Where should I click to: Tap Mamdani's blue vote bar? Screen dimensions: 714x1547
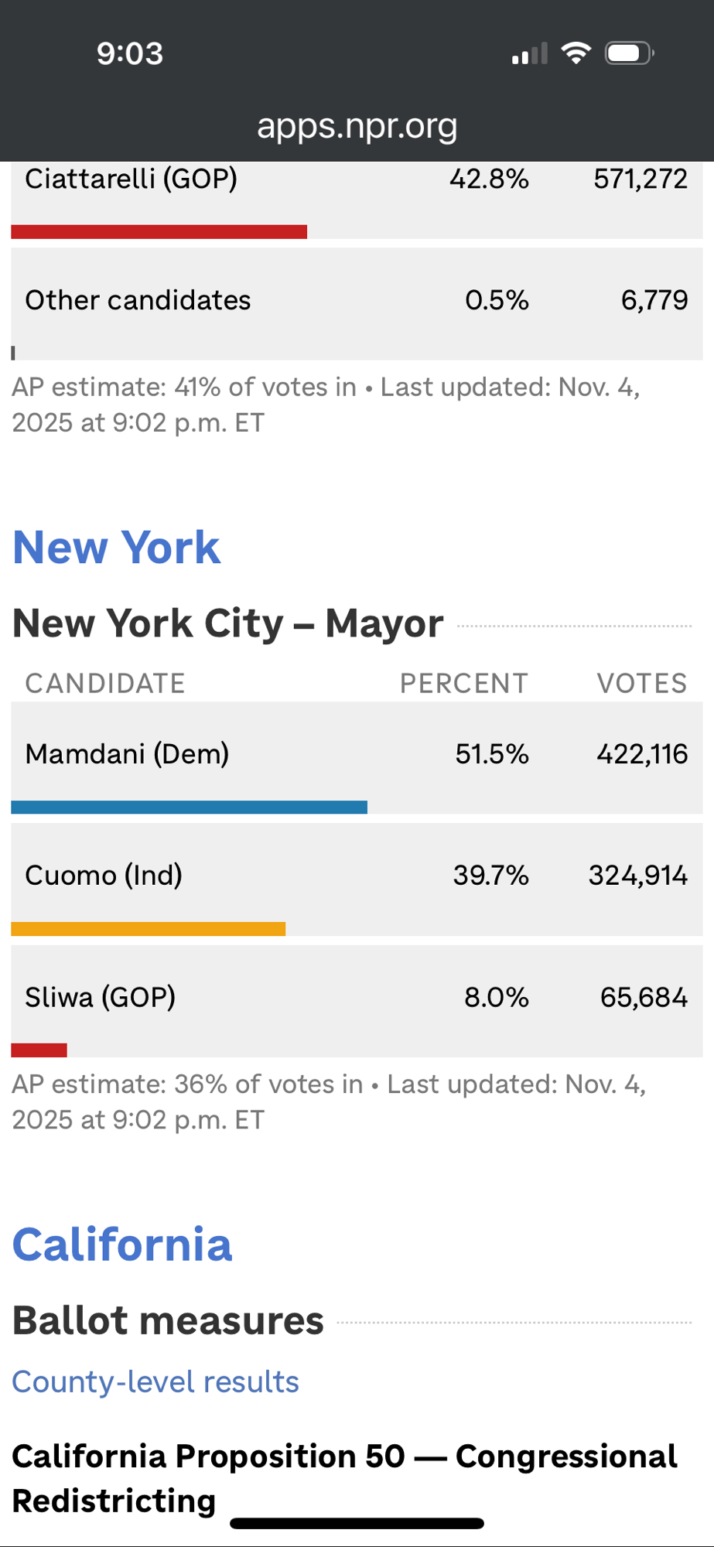190,808
